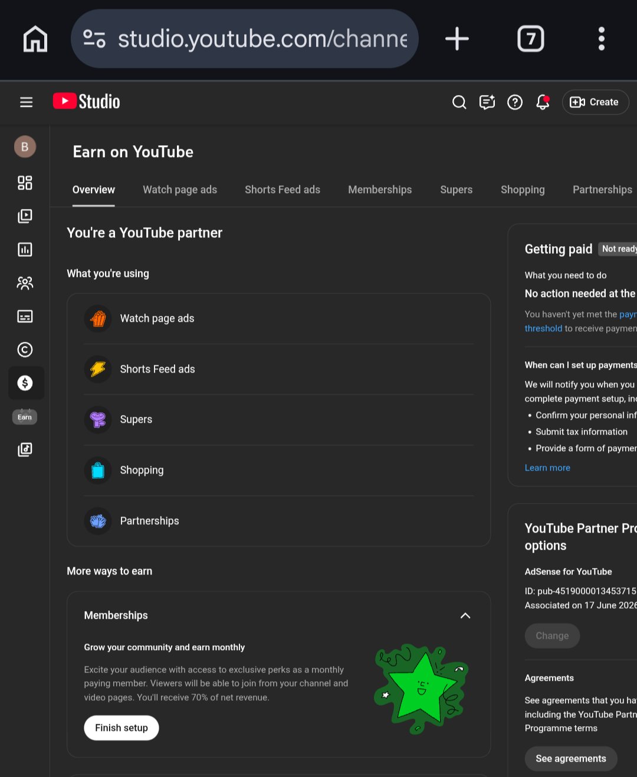Switch to the Memberships tab
637x777 pixels.
[380, 190]
